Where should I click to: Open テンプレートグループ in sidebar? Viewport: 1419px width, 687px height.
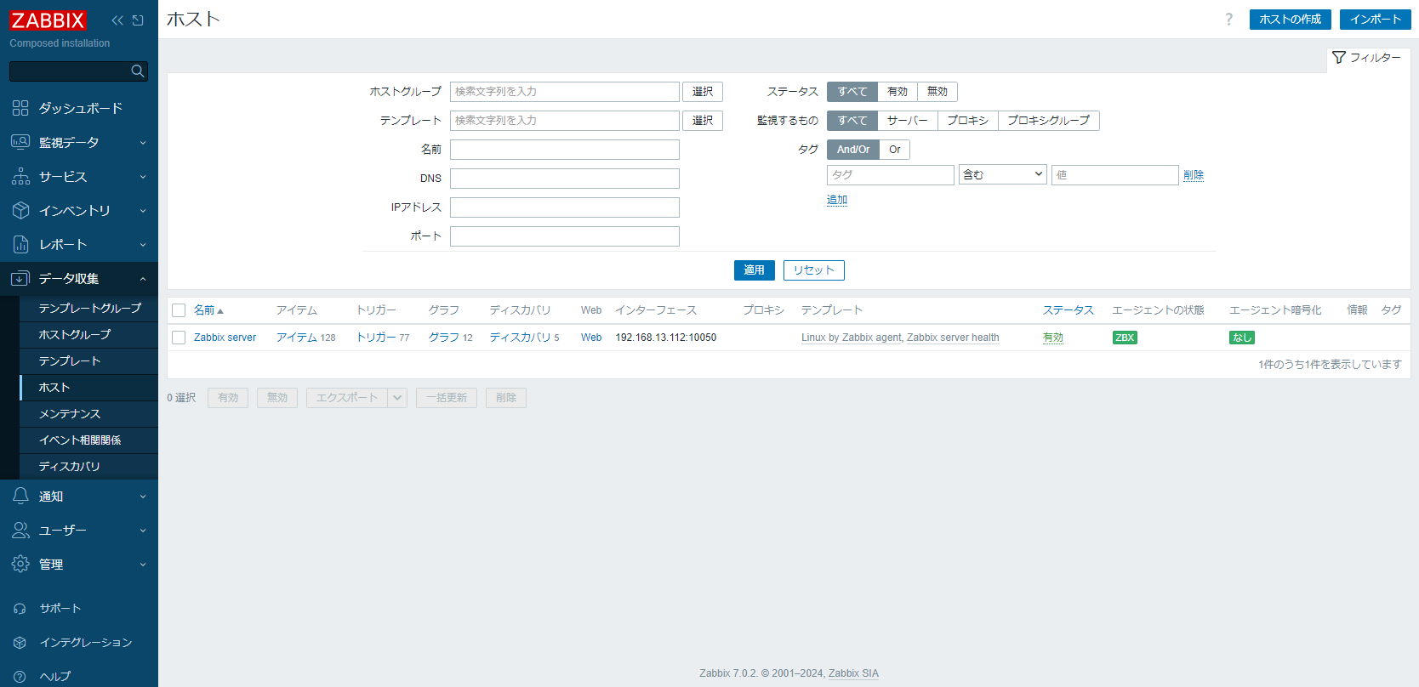tap(89, 309)
